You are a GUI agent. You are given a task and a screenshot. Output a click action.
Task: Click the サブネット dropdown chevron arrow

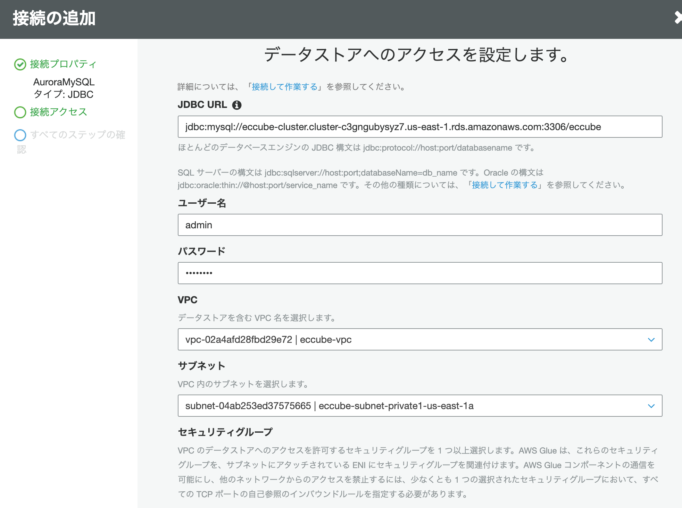(651, 406)
